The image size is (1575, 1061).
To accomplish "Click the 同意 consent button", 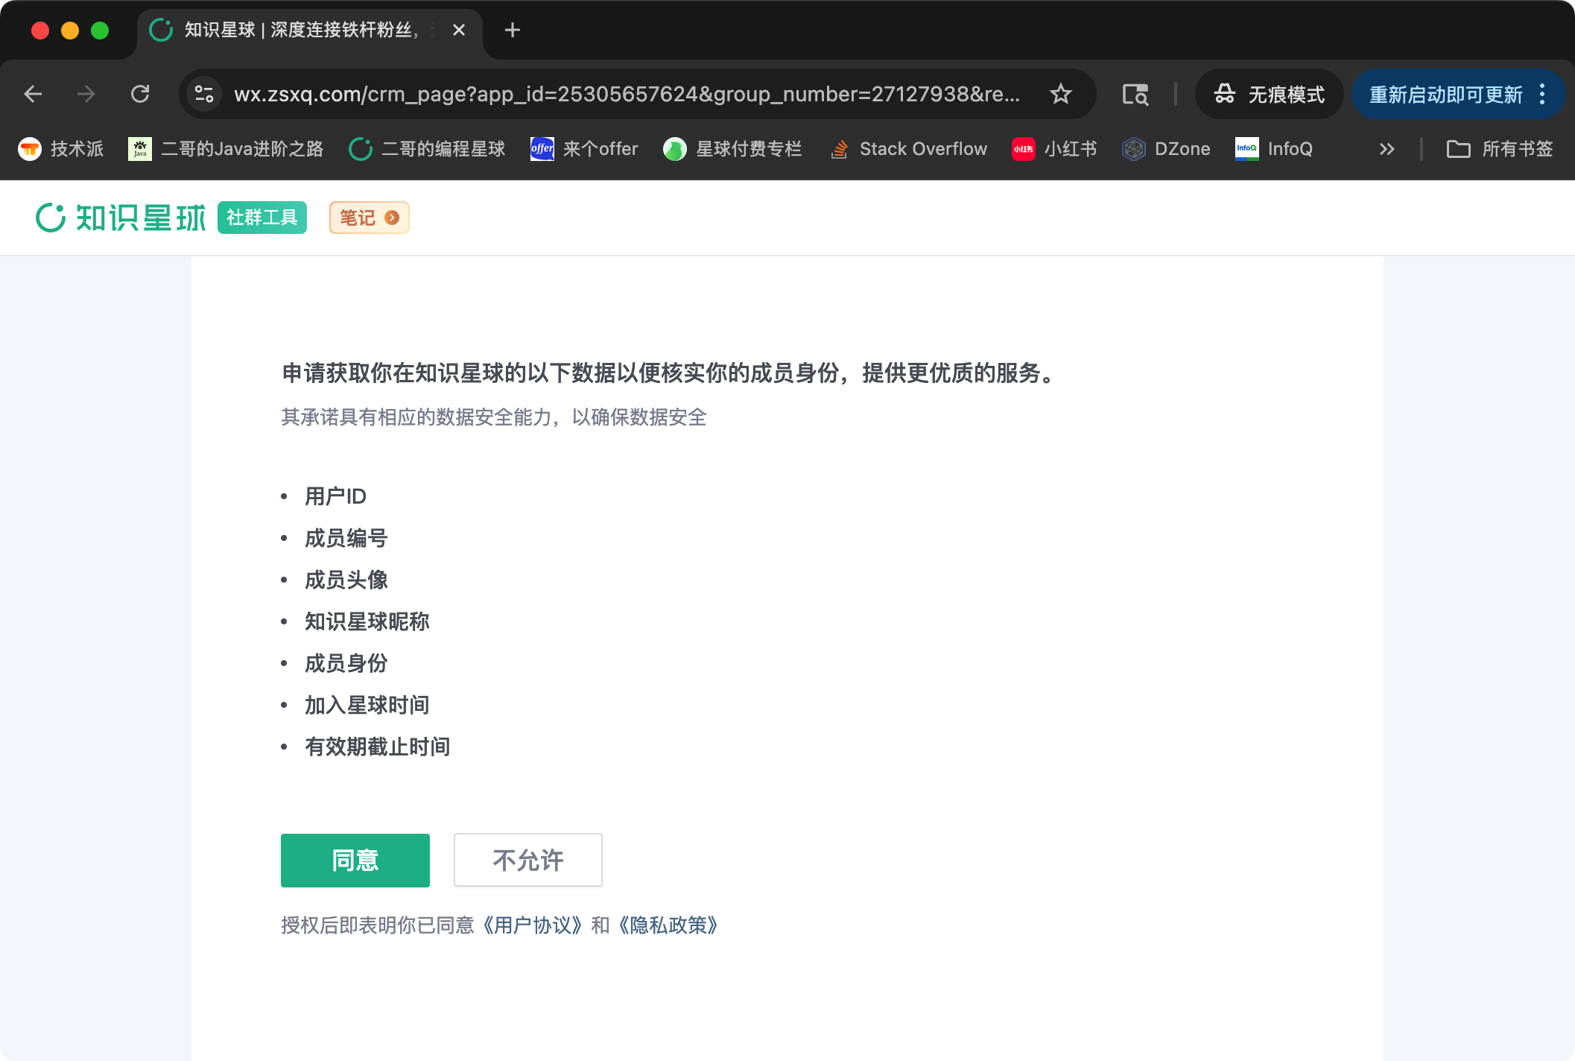I will coord(355,860).
